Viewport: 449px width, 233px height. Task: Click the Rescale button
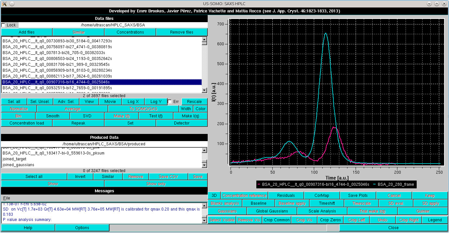point(195,102)
